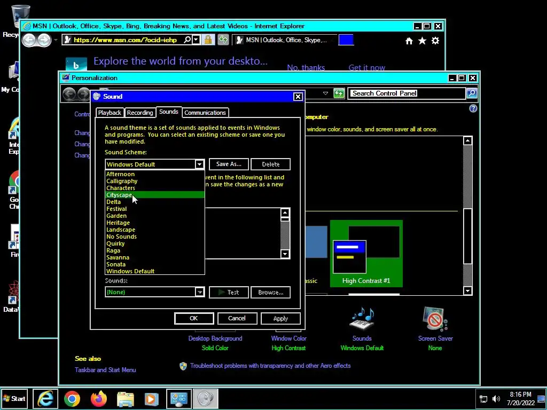547x410 pixels.
Task: Select Cityscape sound scheme in list
Action: click(x=155, y=195)
